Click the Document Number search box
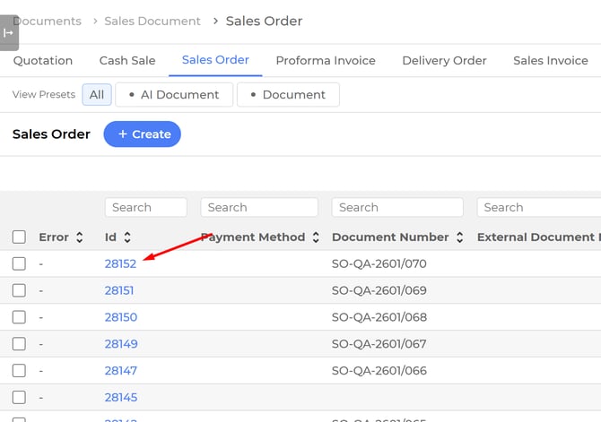The height and width of the screenshot is (422, 601). (x=396, y=207)
